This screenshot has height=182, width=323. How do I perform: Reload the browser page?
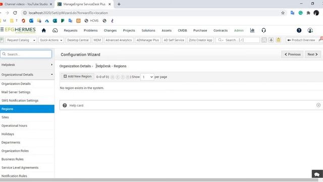15,13
